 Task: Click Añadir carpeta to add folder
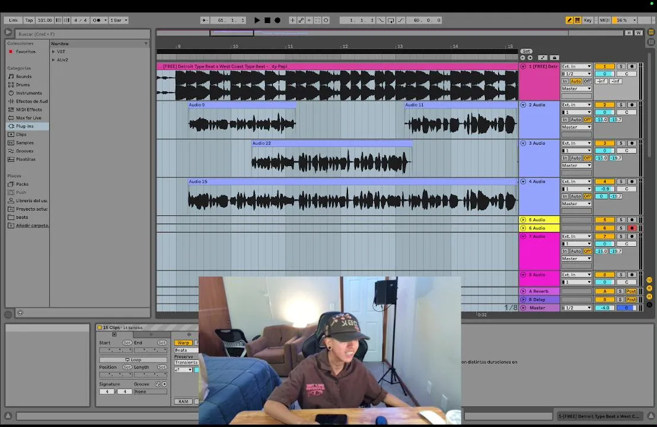(32, 225)
